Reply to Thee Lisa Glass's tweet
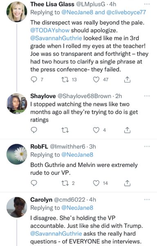The image size is (157, 246). (34, 80)
